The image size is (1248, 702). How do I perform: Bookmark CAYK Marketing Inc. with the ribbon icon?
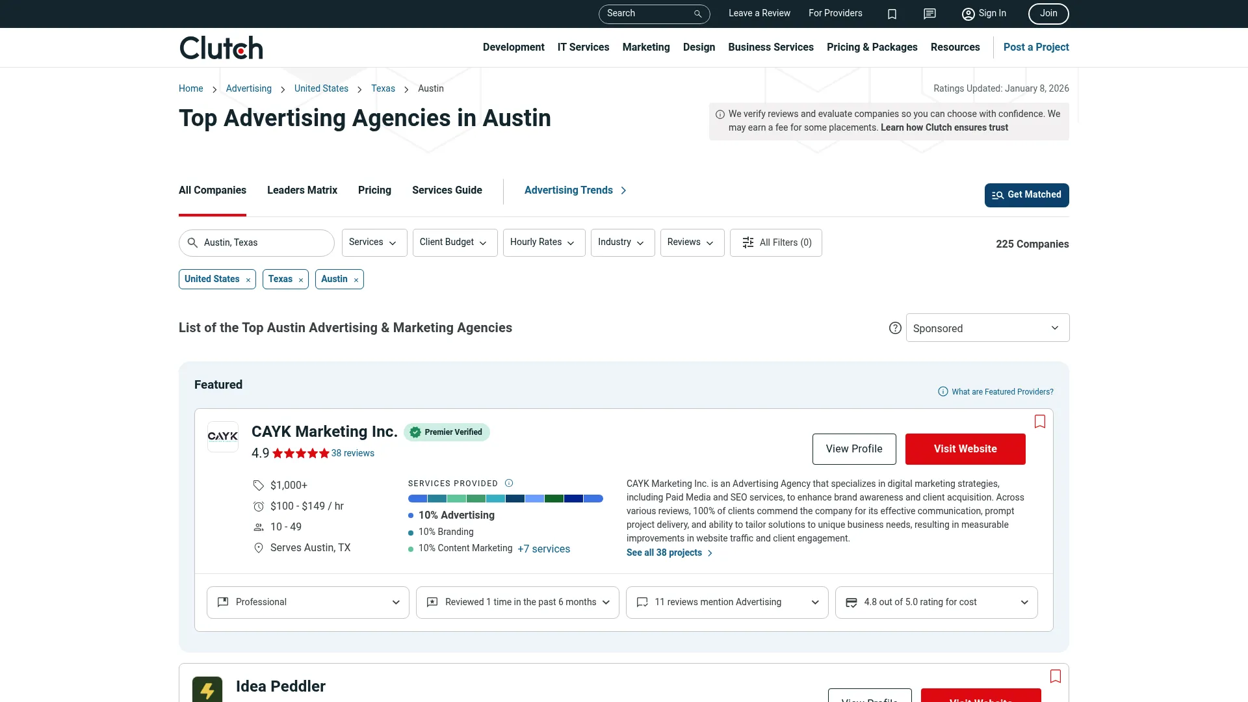1039,421
